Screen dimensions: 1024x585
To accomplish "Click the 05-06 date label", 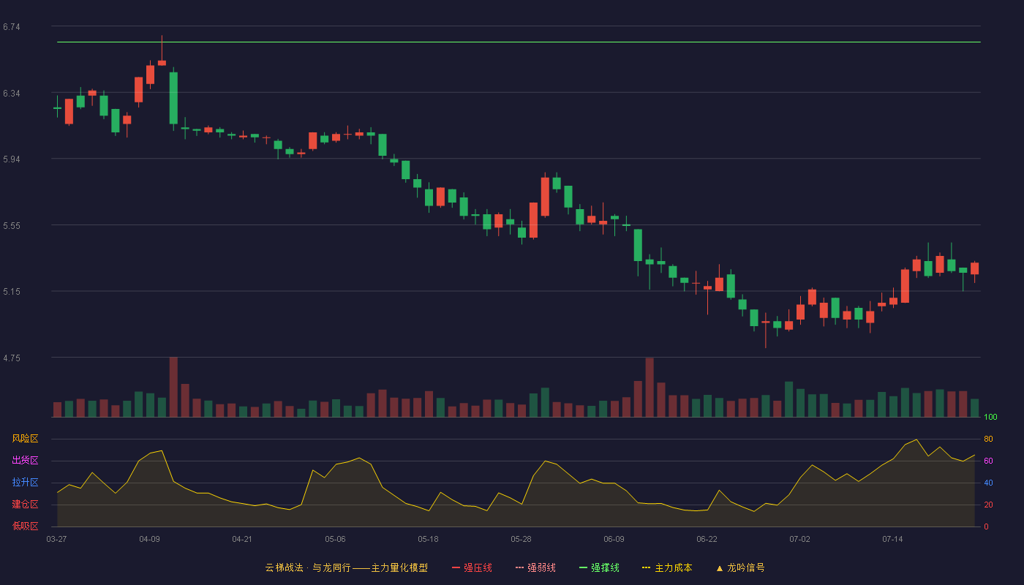I will 335,539.
